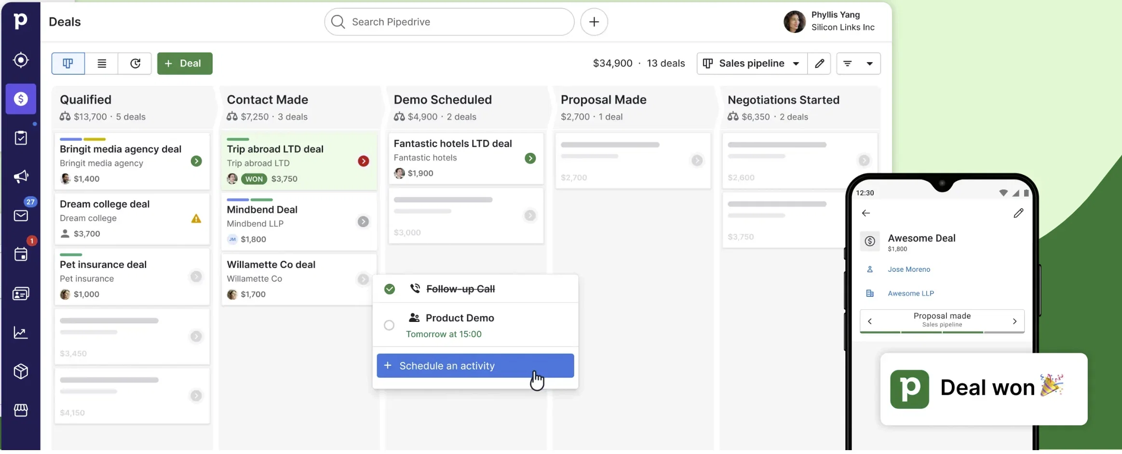Click the Qualified stage header
The image size is (1122, 454).
pos(132,107)
